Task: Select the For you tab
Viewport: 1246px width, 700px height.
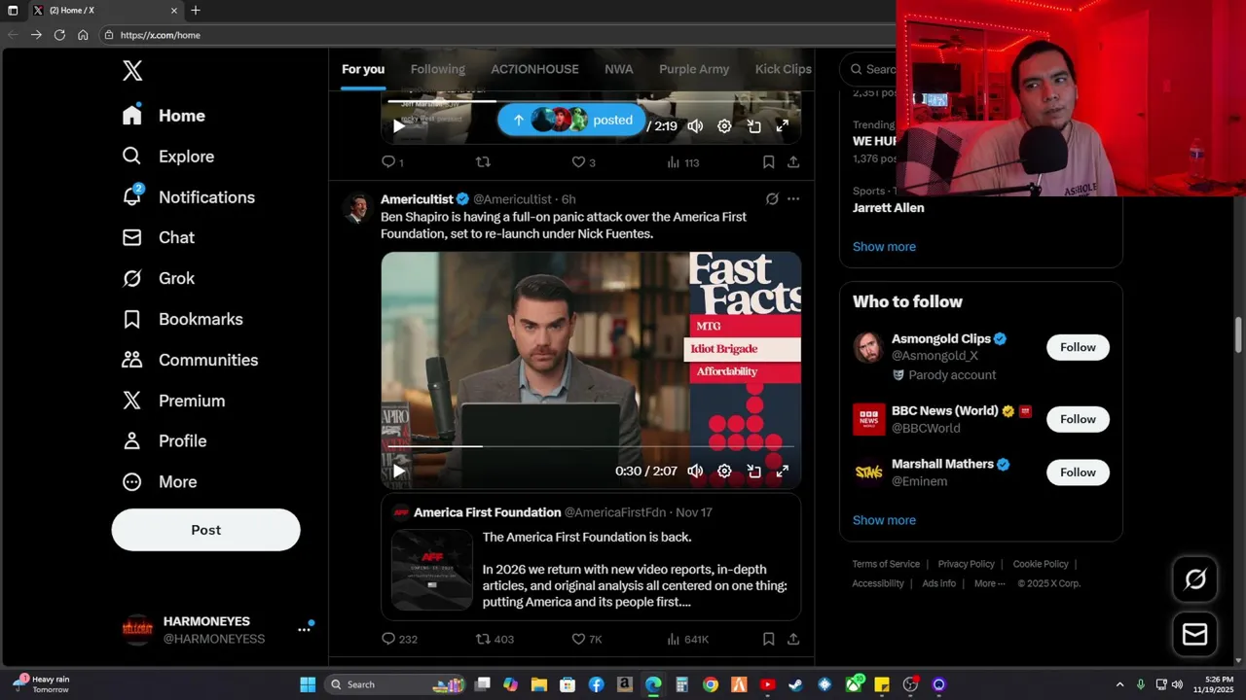Action: click(x=363, y=69)
